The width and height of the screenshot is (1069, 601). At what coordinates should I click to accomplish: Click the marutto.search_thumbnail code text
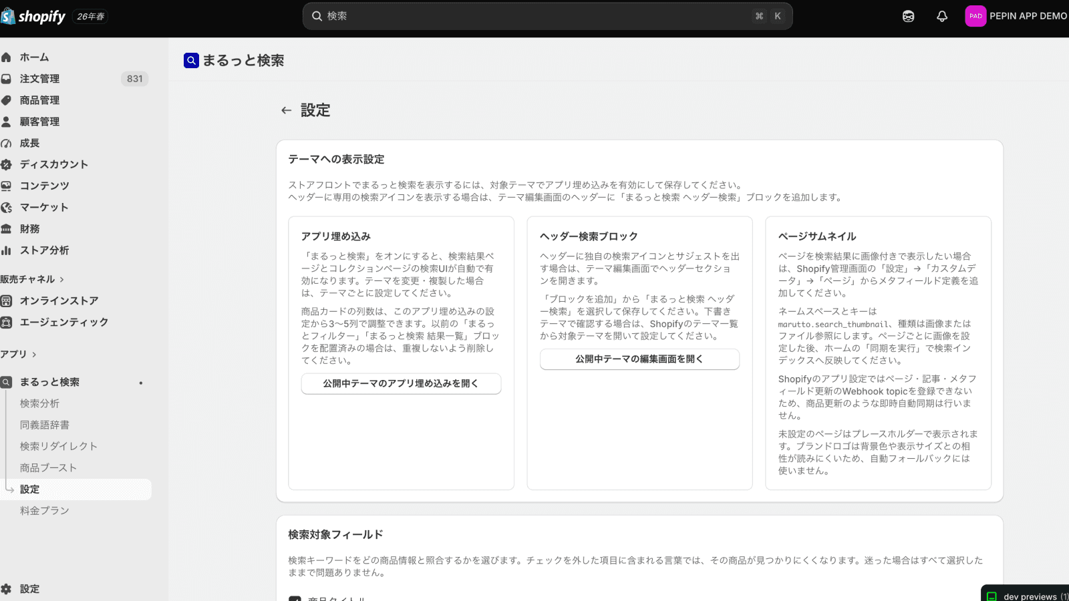(x=833, y=325)
